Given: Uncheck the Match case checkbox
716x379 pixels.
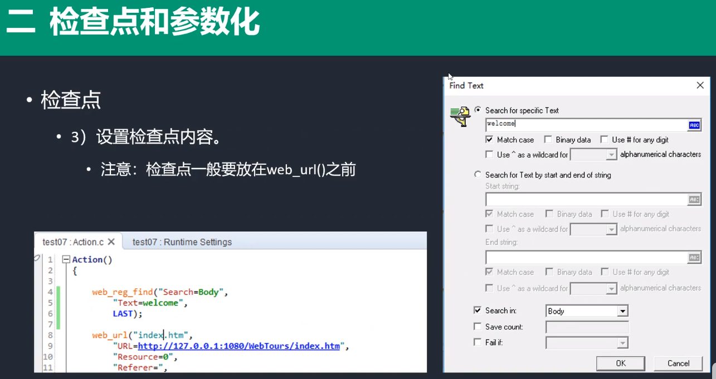Looking at the screenshot, I should pos(489,139).
